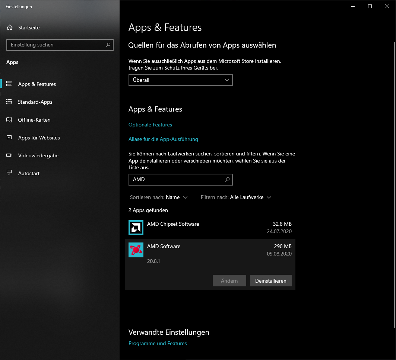Image resolution: width=396 pixels, height=360 pixels.
Task: Close the Einstellungen window
Action: tap(387, 6)
